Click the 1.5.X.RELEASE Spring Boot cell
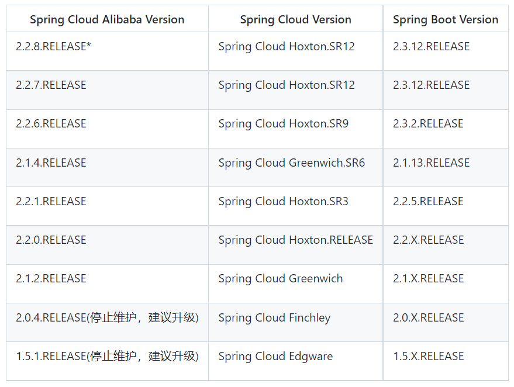 point(446,361)
